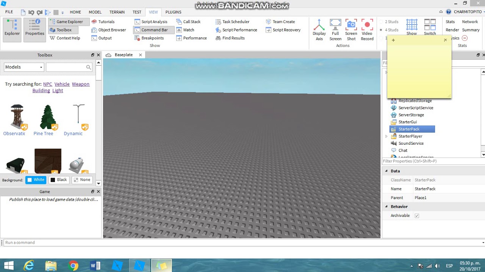The height and width of the screenshot is (272, 485).
Task: Open the command bar history dropdown
Action: [483, 243]
